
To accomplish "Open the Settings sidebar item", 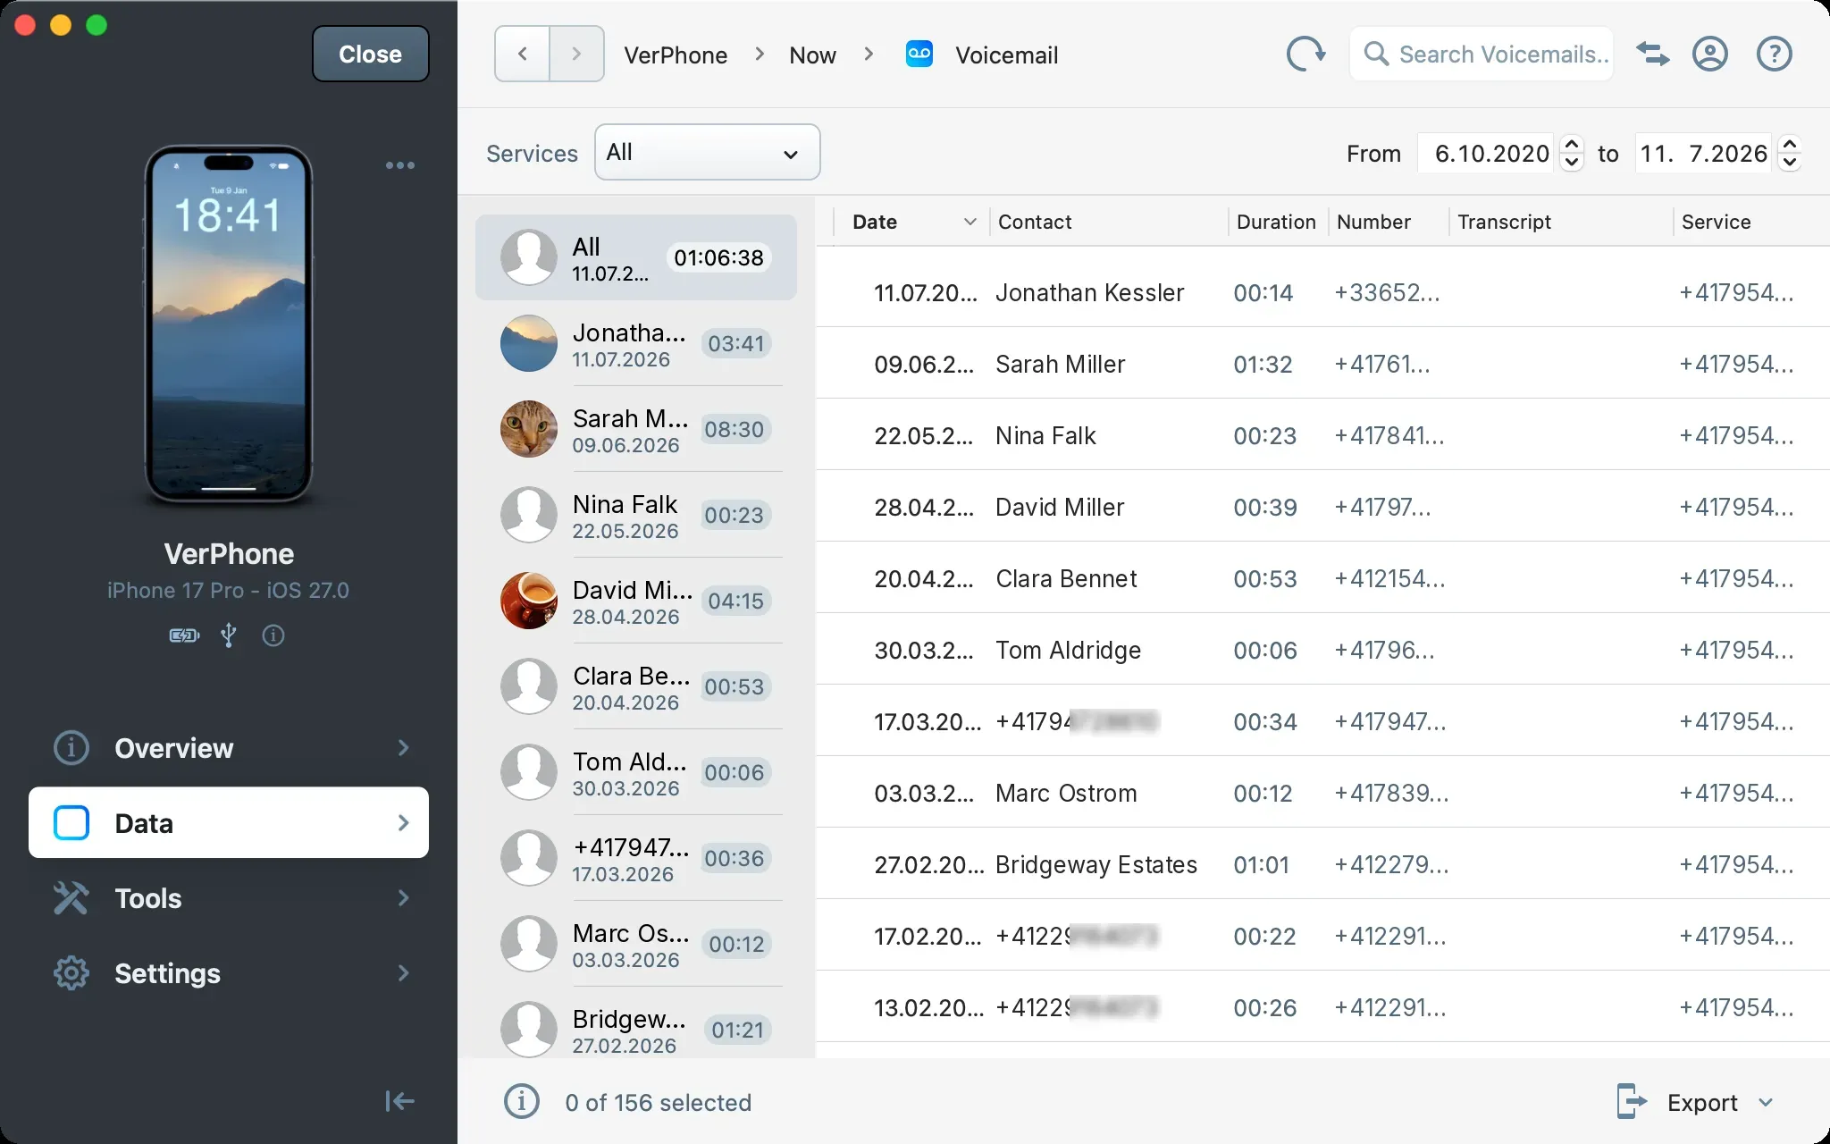I will tap(229, 973).
